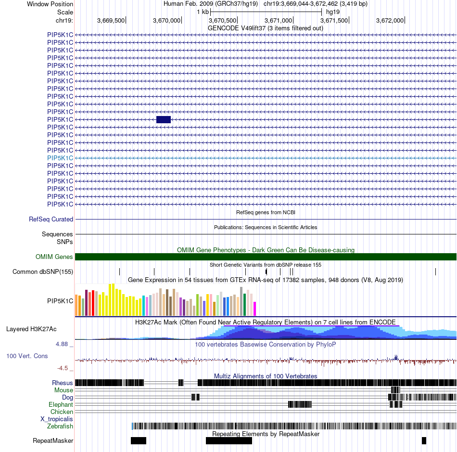Click the smallest RepeatMasker block on right

(424, 440)
